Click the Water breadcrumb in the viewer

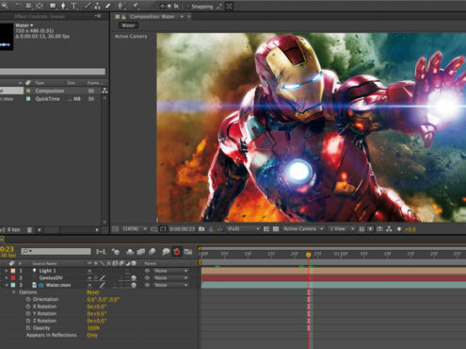tap(128, 25)
